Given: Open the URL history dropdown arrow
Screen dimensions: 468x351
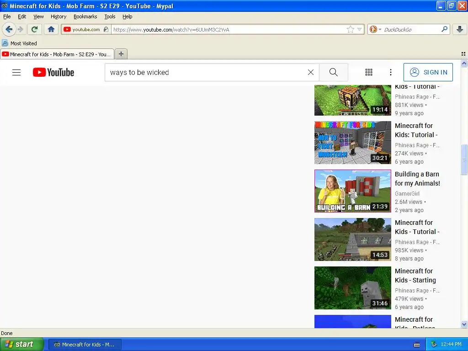Looking at the screenshot, I should pos(359,29).
